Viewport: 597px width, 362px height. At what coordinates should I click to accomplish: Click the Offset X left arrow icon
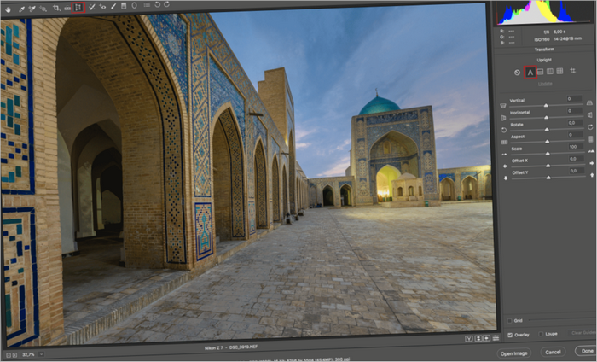(505, 166)
